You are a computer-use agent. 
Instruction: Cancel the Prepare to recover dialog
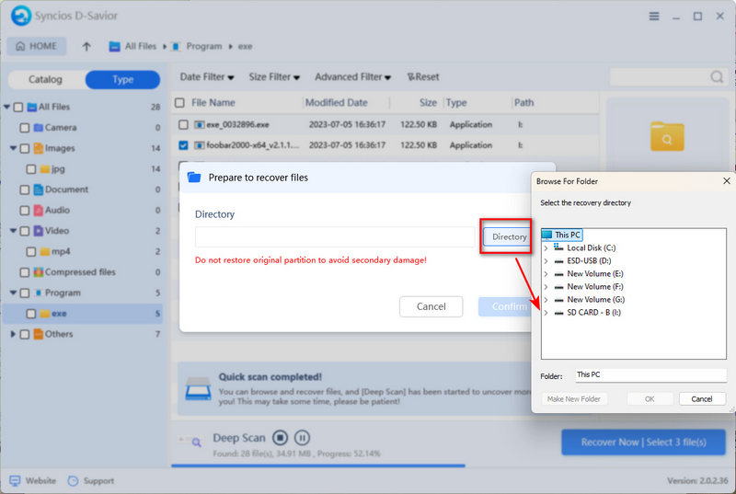point(431,306)
